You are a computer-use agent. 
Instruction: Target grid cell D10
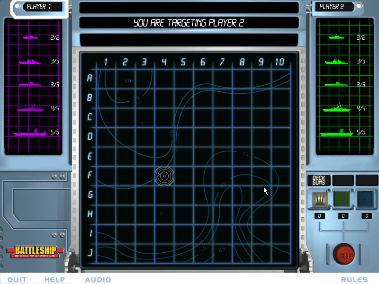pos(281,137)
